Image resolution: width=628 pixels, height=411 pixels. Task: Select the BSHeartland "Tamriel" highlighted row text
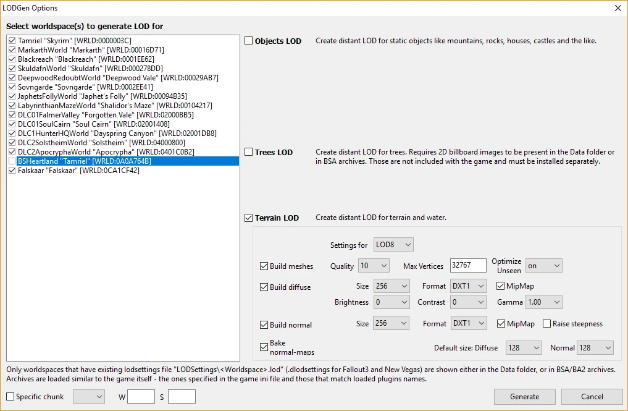[85, 161]
